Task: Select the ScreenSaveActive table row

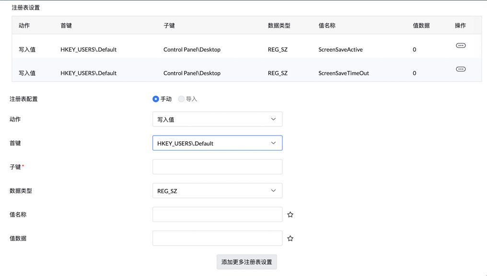Action: click(x=240, y=49)
